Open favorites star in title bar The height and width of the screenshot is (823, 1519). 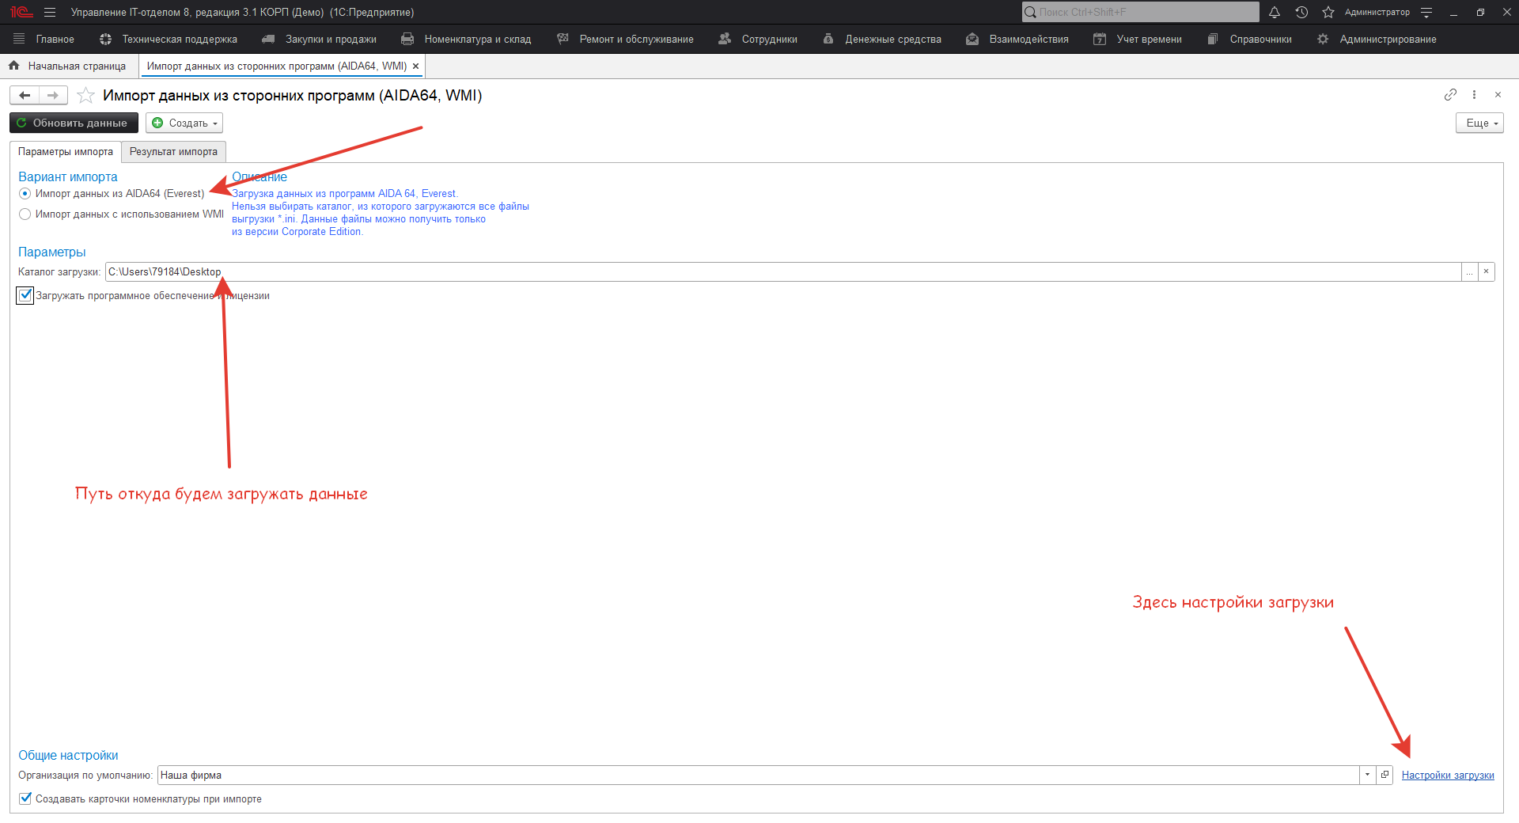[1328, 12]
